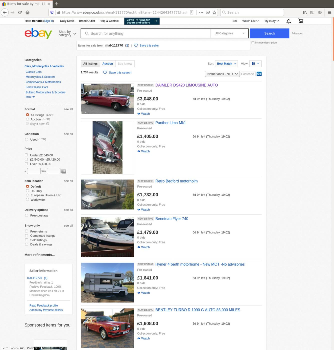Viewport: 334px width, 350px height.
Task: Select Worldwide item location
Action: tap(27, 199)
